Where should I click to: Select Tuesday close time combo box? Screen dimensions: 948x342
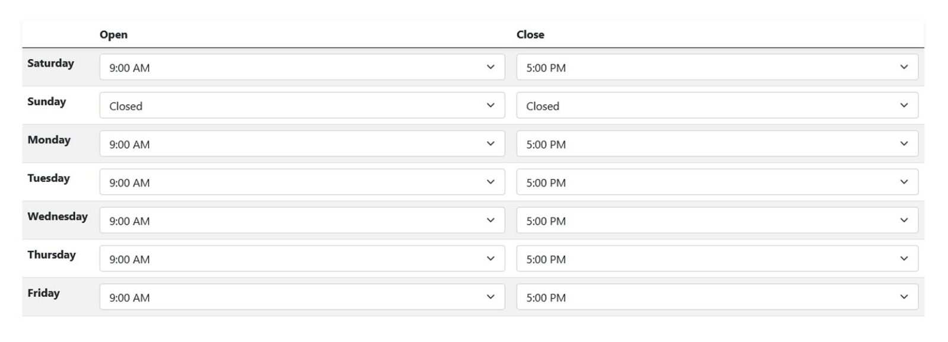click(717, 183)
